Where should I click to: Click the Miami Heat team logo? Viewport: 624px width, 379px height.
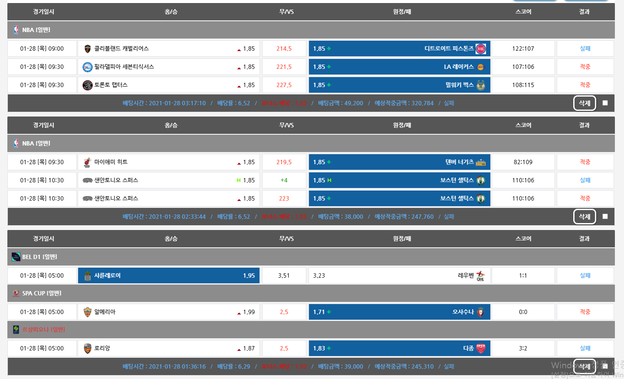(87, 162)
